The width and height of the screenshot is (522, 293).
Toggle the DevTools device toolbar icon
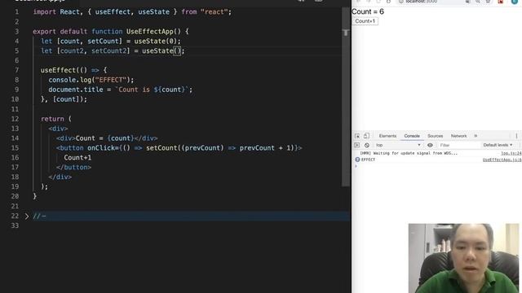pyautogui.click(x=366, y=136)
